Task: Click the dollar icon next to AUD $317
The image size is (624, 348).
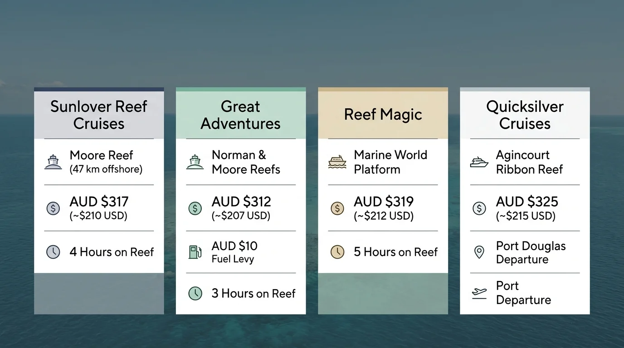Action: pos(53,208)
